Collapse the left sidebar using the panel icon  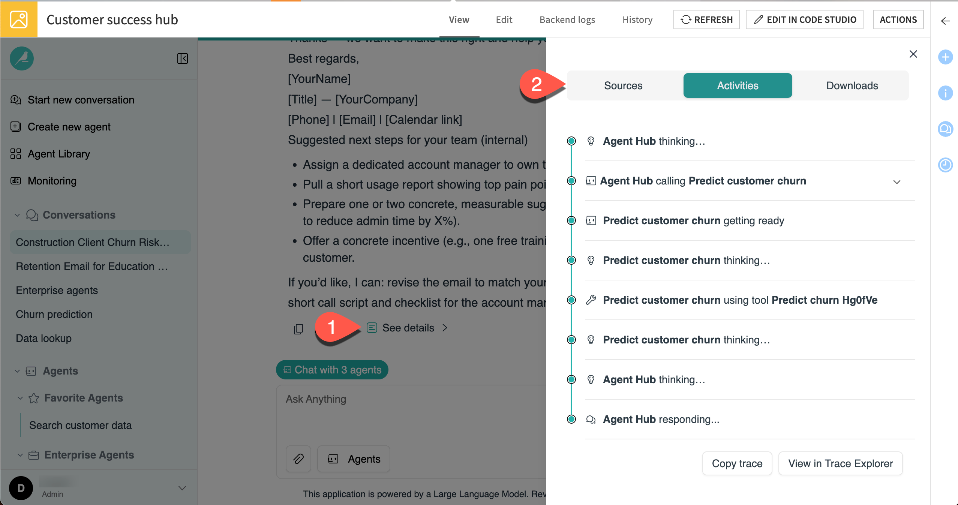[x=183, y=58]
